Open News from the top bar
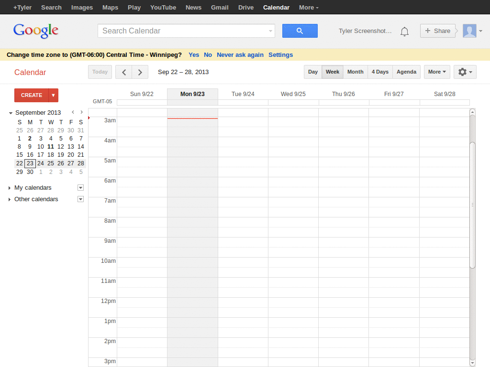This screenshot has height=367, width=490. [193, 8]
